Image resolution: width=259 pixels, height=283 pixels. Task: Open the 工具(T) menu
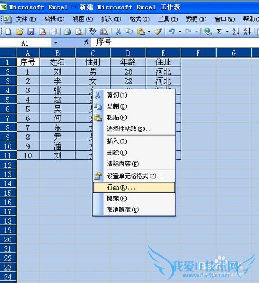click(x=168, y=19)
